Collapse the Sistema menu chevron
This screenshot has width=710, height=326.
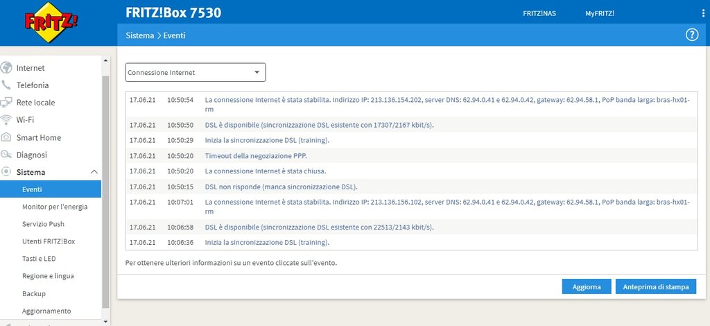click(x=94, y=172)
